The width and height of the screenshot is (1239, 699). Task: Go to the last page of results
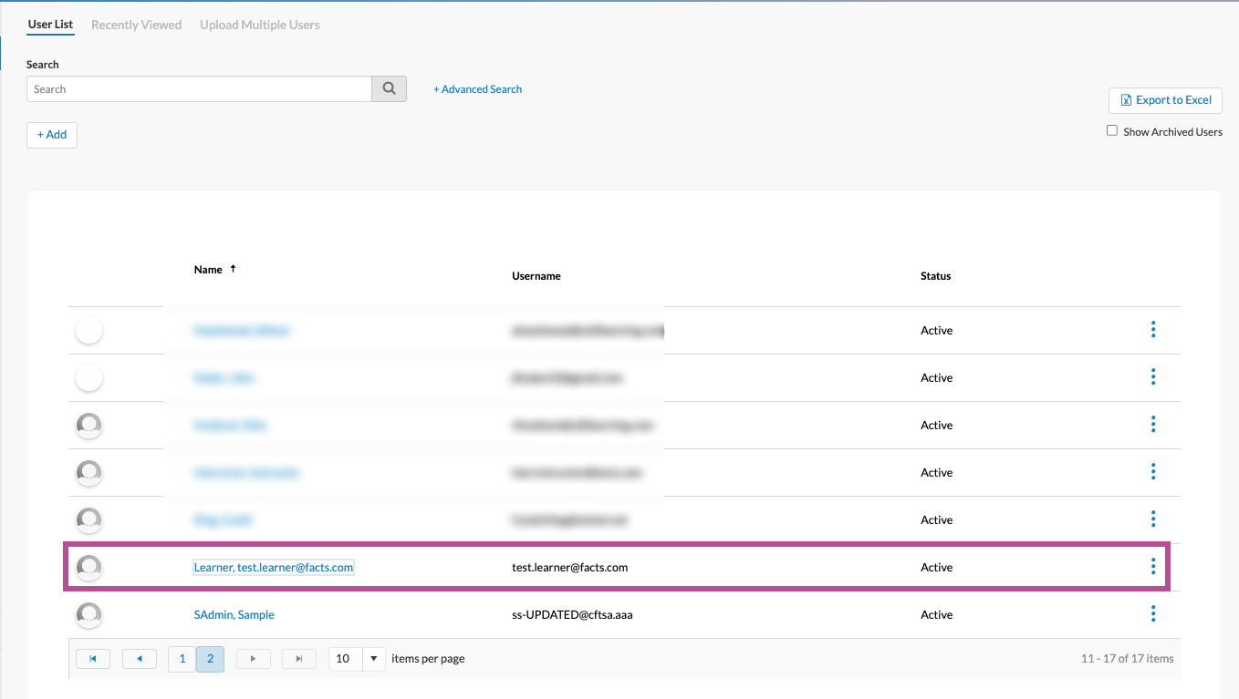pos(299,658)
